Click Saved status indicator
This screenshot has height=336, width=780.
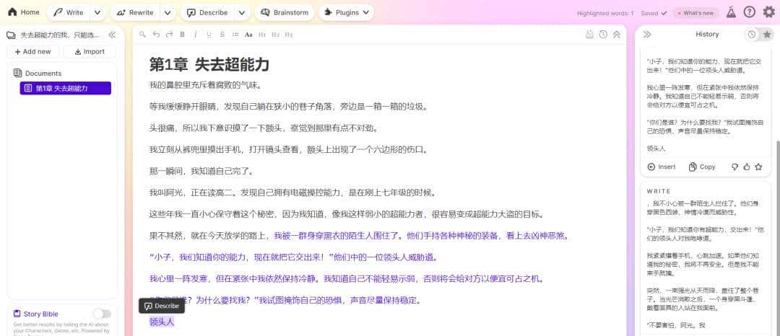(654, 14)
